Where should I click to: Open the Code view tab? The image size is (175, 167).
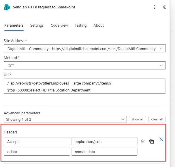coord(59,25)
